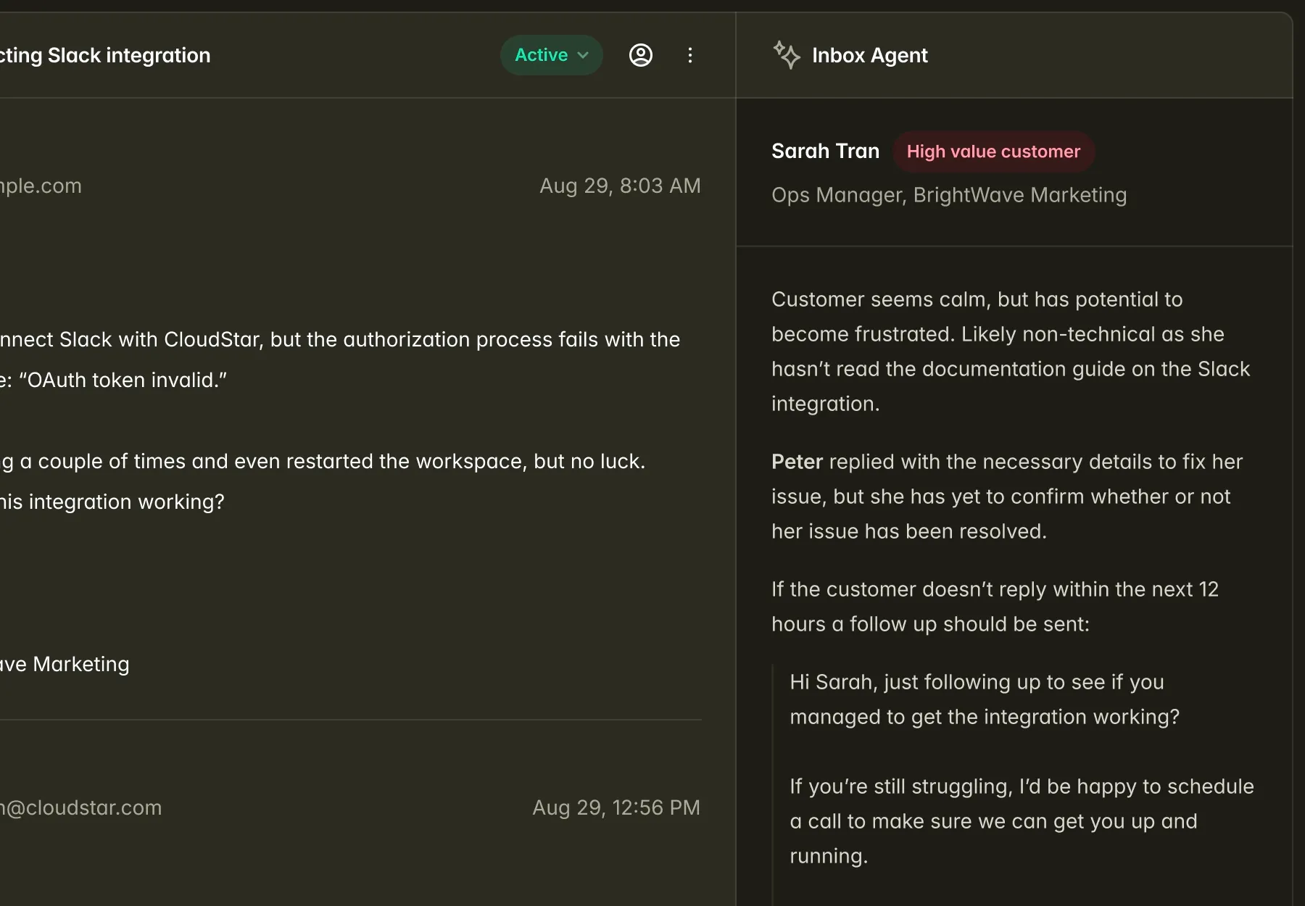This screenshot has width=1305, height=906.
Task: Click the contact person icon in the header
Action: pyautogui.click(x=641, y=54)
